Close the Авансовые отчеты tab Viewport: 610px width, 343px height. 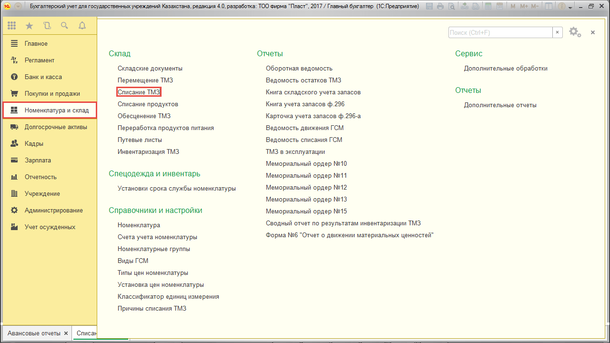[x=66, y=333]
